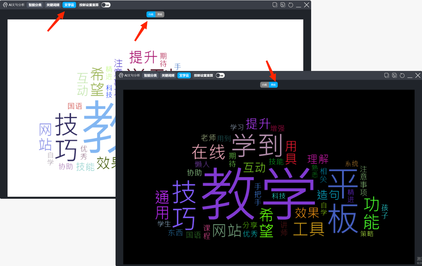422x266 pixels.
Task: Open the 智能分类 tab in front window
Action: click(150, 76)
